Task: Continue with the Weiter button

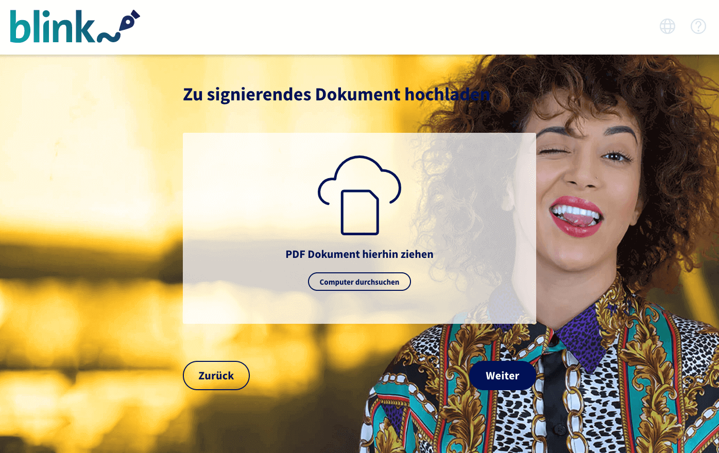Action: click(503, 376)
